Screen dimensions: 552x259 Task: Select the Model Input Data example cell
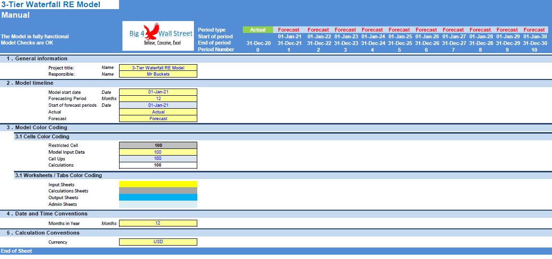coord(158,152)
